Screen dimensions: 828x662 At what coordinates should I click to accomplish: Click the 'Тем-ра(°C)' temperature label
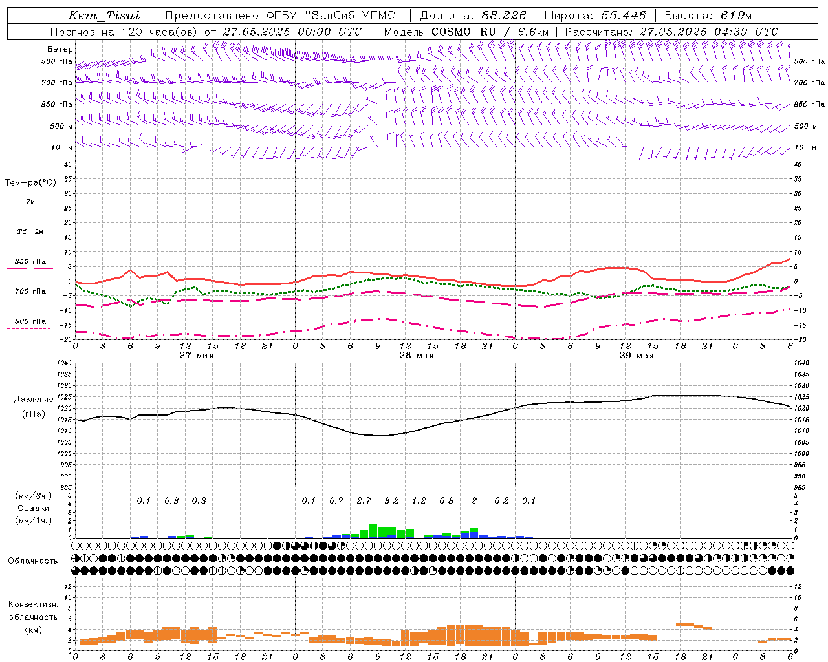pos(30,183)
